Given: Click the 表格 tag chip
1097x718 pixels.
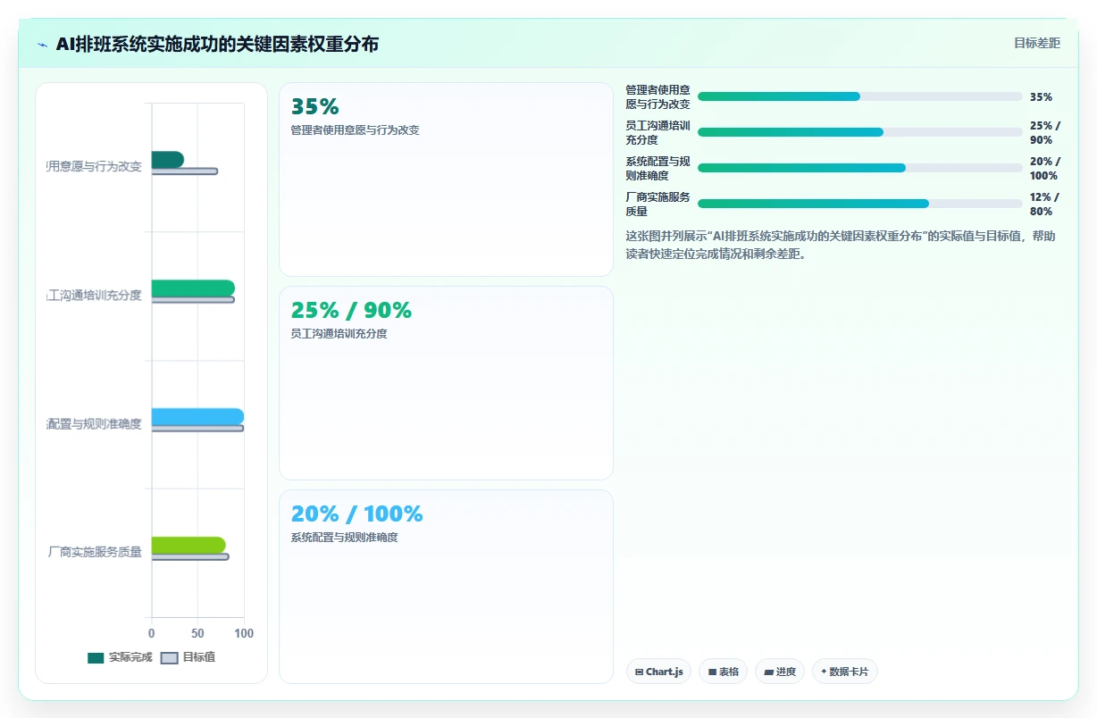Looking at the screenshot, I should (x=723, y=672).
